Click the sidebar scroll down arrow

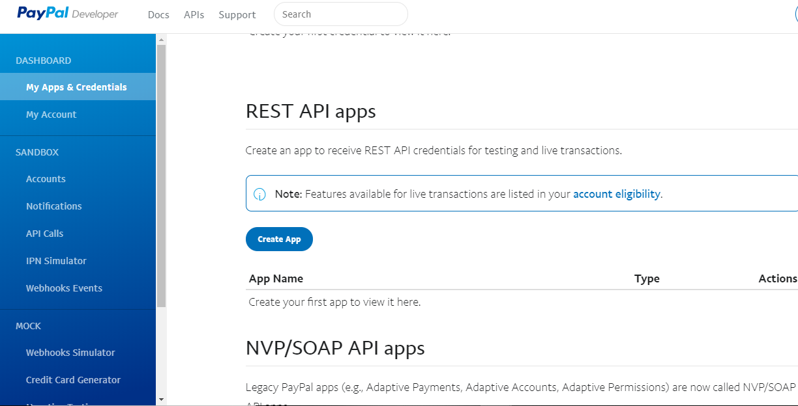pyautogui.click(x=161, y=399)
